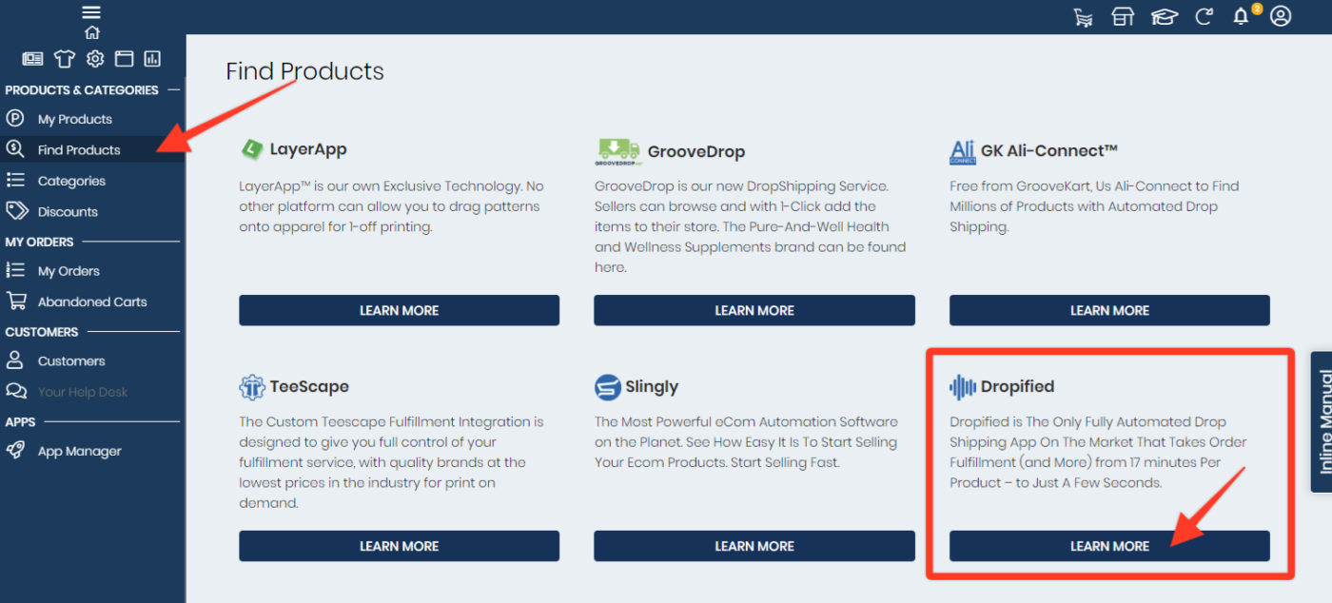This screenshot has width=1332, height=603.
Task: Click the Find Products page heading
Action: click(304, 71)
